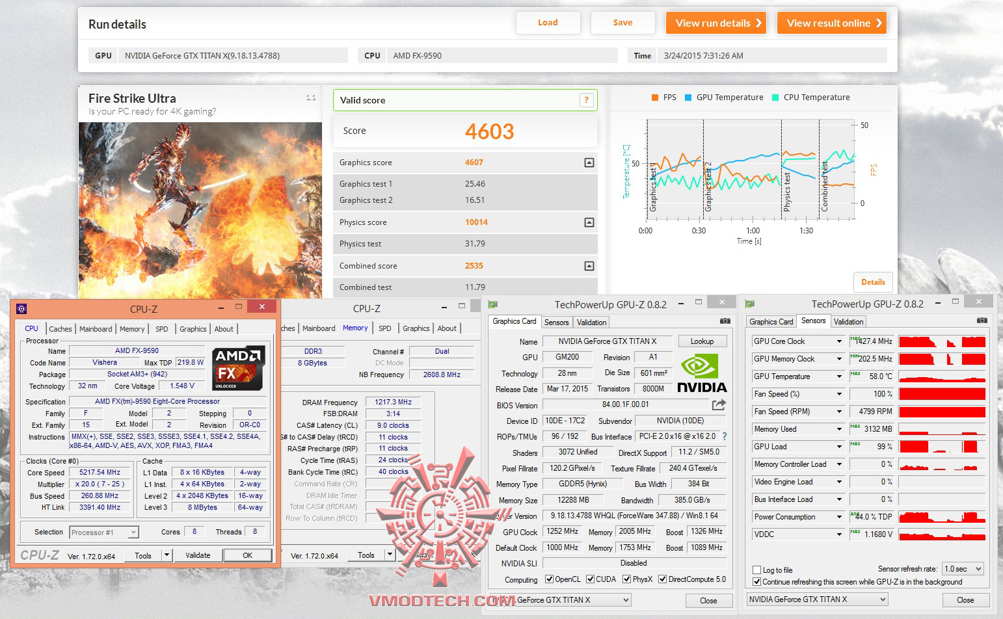Click the Validate button in CPU-Z
The image size is (1003, 619).
(x=198, y=555)
